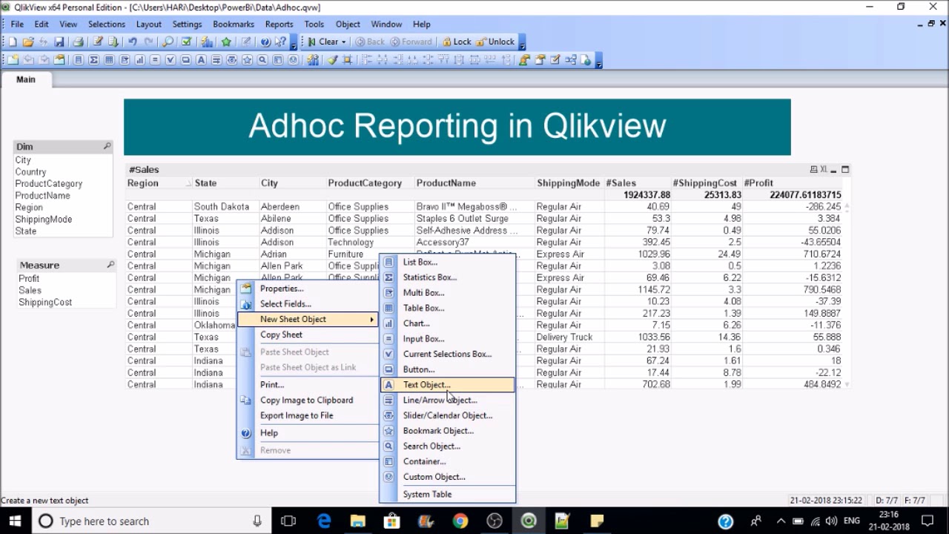Choose Chart... in the New Sheet Object submenu
Image resolution: width=949 pixels, height=534 pixels.
pos(447,323)
